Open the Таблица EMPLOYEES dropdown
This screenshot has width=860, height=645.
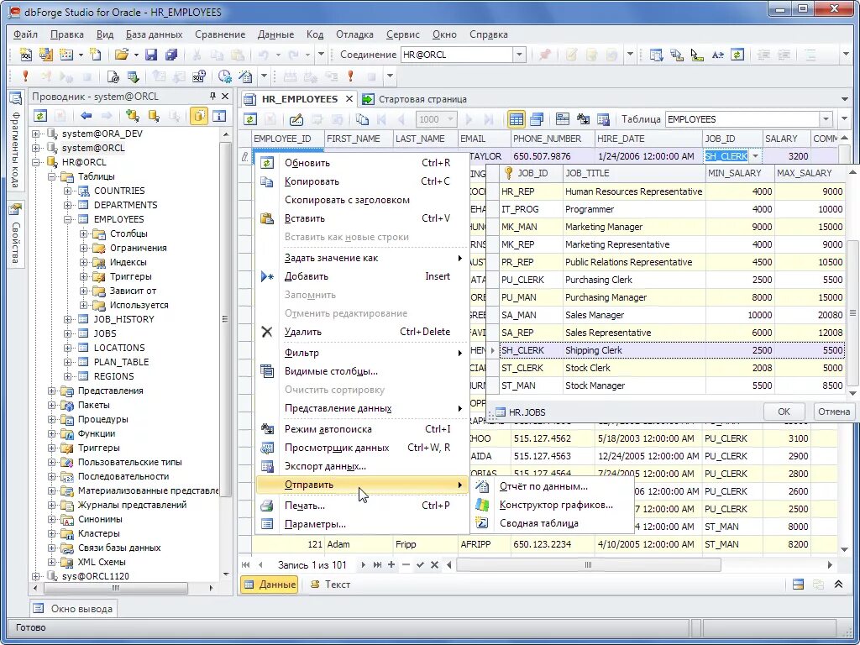pyautogui.click(x=826, y=119)
